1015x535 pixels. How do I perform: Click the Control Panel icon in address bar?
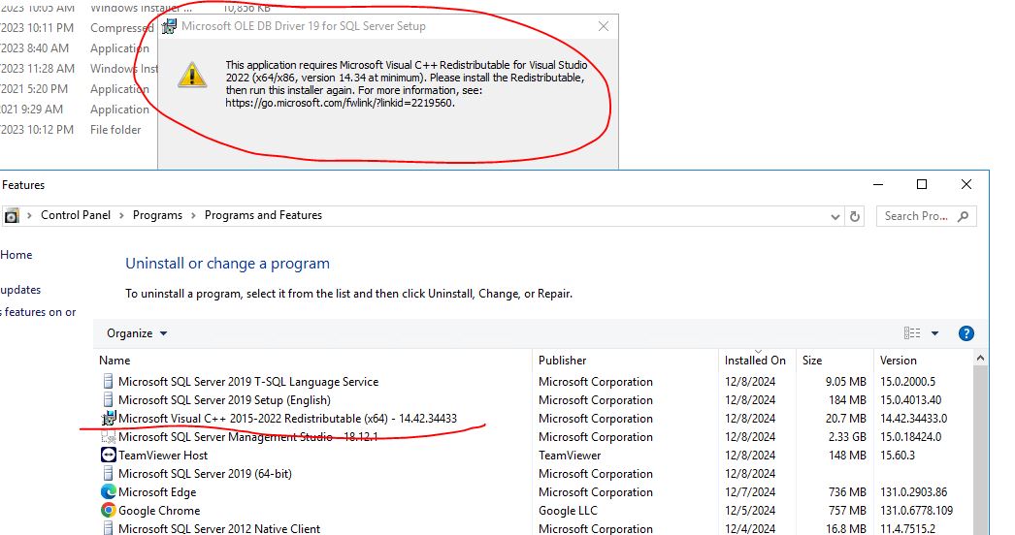tap(11, 216)
